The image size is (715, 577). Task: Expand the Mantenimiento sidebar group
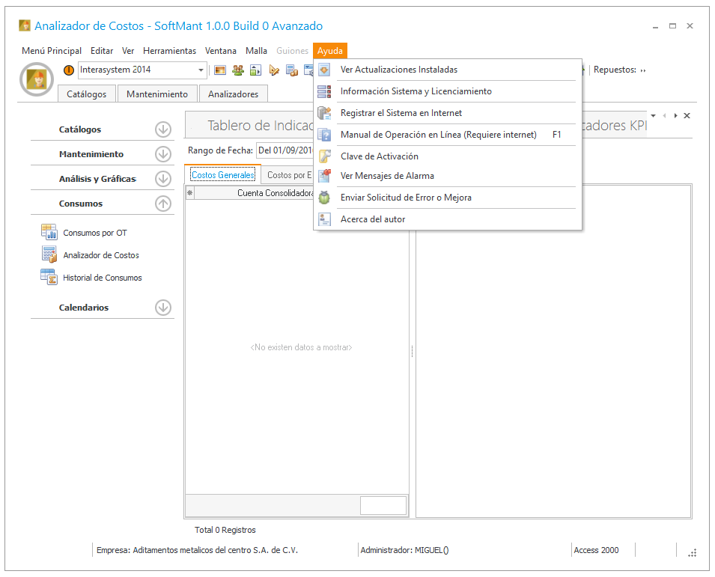pyautogui.click(x=163, y=154)
